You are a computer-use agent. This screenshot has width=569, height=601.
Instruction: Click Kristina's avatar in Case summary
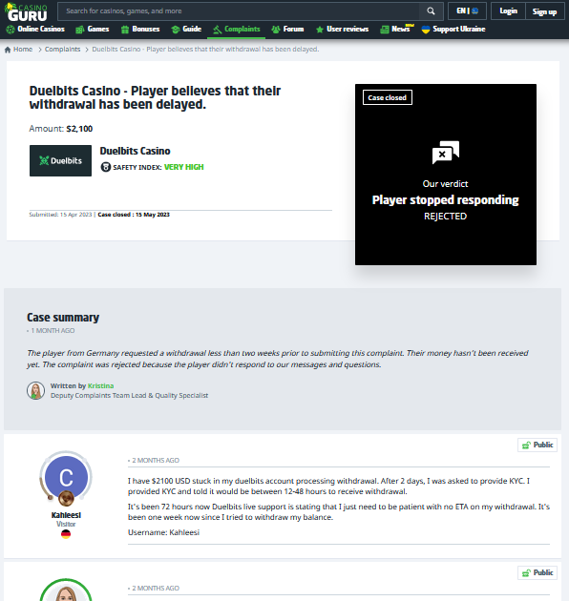pyautogui.click(x=35, y=390)
